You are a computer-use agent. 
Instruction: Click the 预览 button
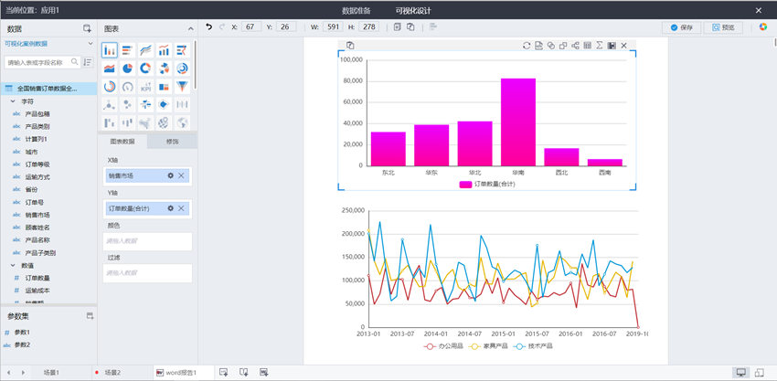(x=723, y=27)
